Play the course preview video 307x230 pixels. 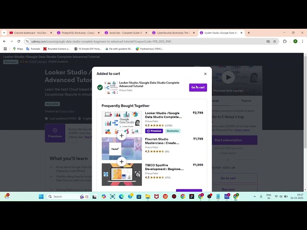(228, 77)
